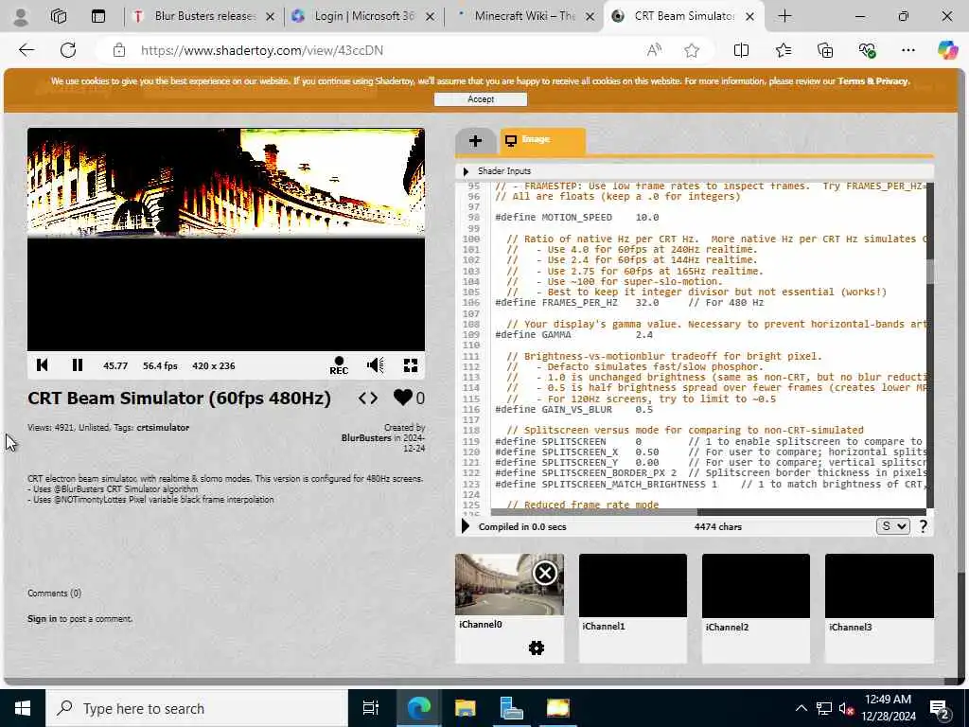Click the MOTION_SPEED 10.0 code line
This screenshot has height=727, width=969.
[x=576, y=218]
